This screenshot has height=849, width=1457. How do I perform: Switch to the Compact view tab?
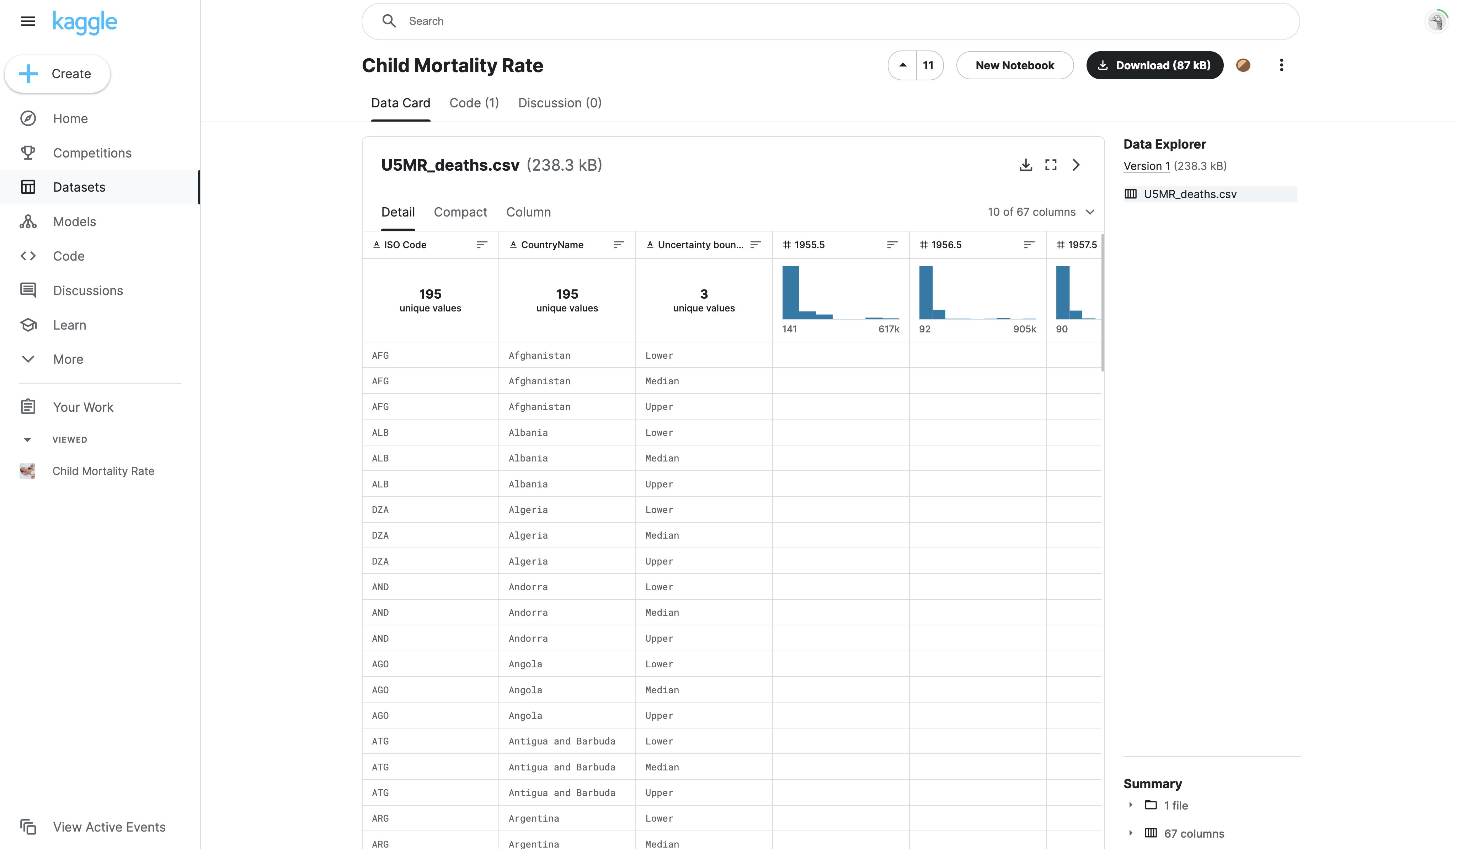(x=460, y=212)
